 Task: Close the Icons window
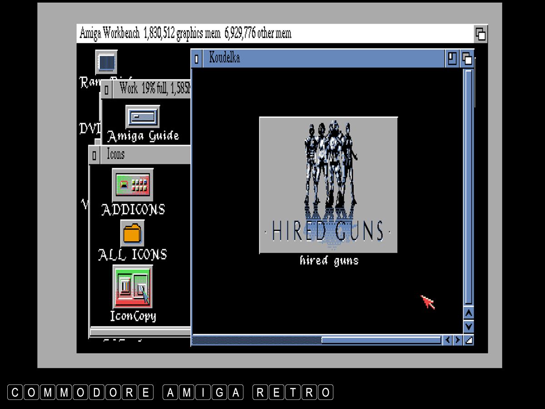point(94,155)
